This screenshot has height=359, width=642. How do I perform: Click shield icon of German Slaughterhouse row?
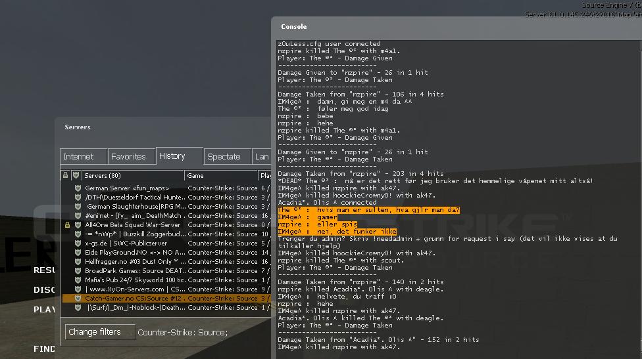pyautogui.click(x=78, y=207)
